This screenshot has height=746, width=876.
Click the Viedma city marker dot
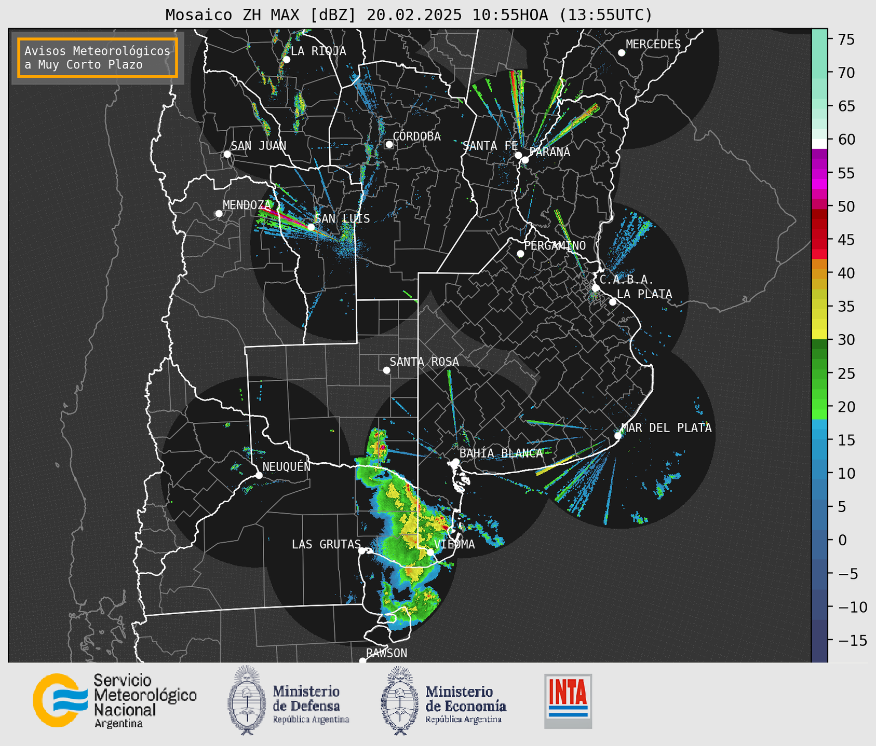(x=430, y=552)
